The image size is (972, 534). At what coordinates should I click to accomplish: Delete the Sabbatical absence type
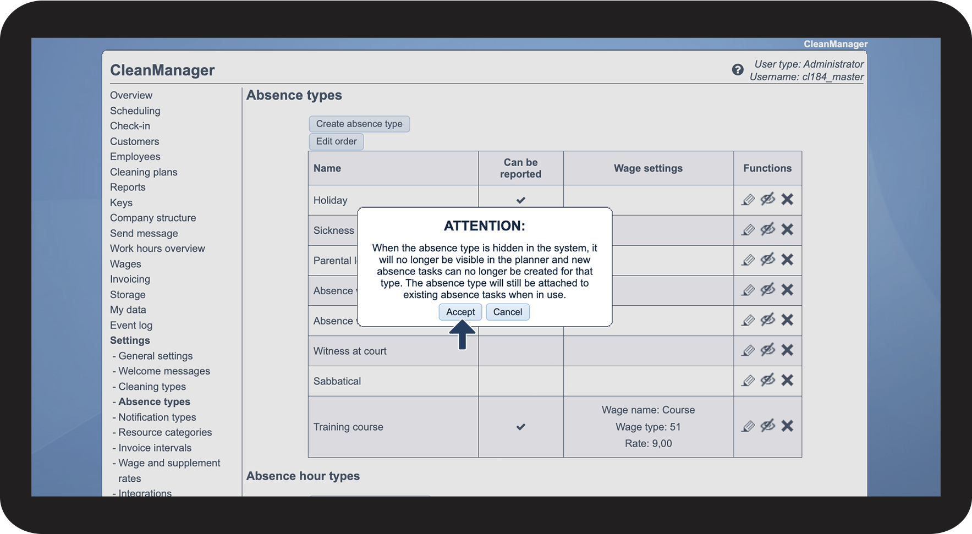[787, 380]
